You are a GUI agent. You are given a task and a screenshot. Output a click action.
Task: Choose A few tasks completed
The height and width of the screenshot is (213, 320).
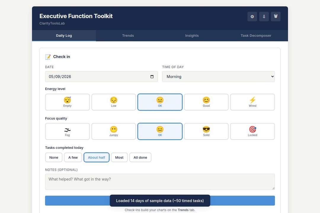[x=73, y=157]
